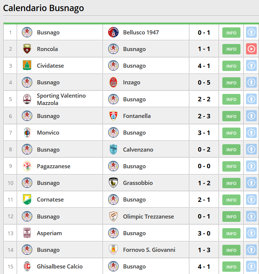Click Cornatese green and yellow crest

click(x=27, y=199)
